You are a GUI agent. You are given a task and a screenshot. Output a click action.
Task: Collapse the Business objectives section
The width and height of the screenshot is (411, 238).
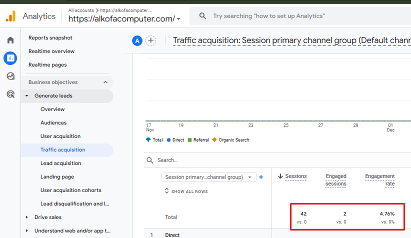(105, 82)
